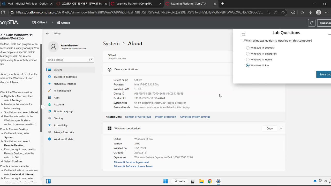Image resolution: width=331 pixels, height=186 pixels.
Task: Open the Questions button in header
Action: click(x=324, y=23)
